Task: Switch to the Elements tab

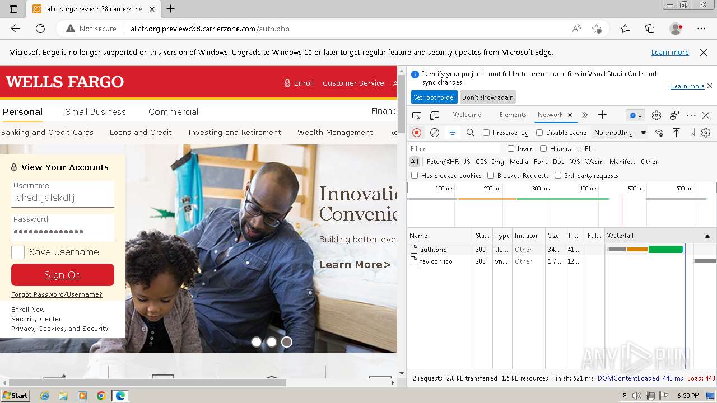Action: click(x=513, y=115)
